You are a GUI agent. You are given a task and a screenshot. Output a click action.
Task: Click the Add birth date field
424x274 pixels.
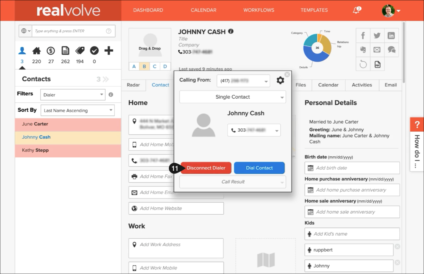coord(352,168)
